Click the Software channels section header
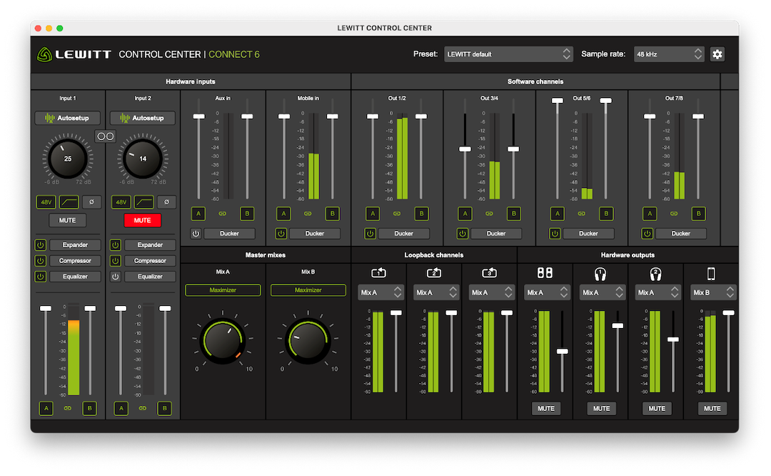 535,81
